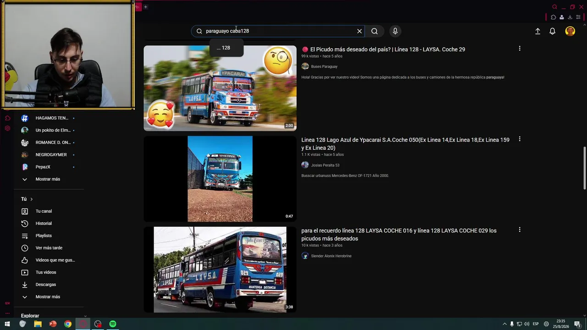Open the Windows Start menu
Screen dimensions: 587x330
7,324
